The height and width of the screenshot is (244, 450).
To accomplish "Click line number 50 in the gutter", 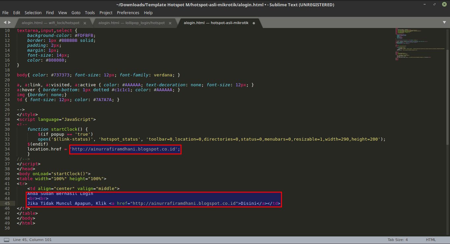I will click(7, 228).
